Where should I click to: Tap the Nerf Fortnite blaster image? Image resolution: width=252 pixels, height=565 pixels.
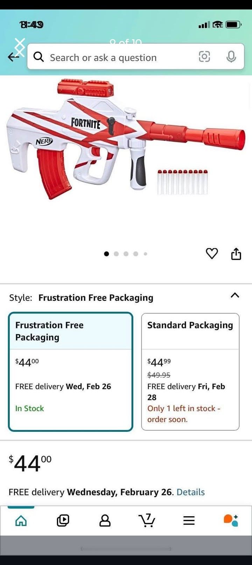tap(126, 140)
